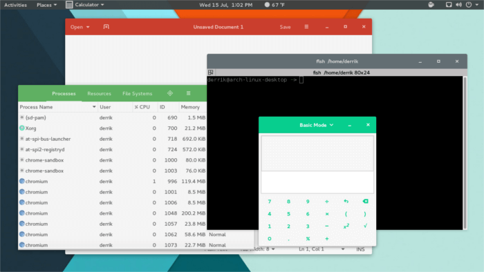
Task: Switch to the File Systems tab
Action: [138, 93]
